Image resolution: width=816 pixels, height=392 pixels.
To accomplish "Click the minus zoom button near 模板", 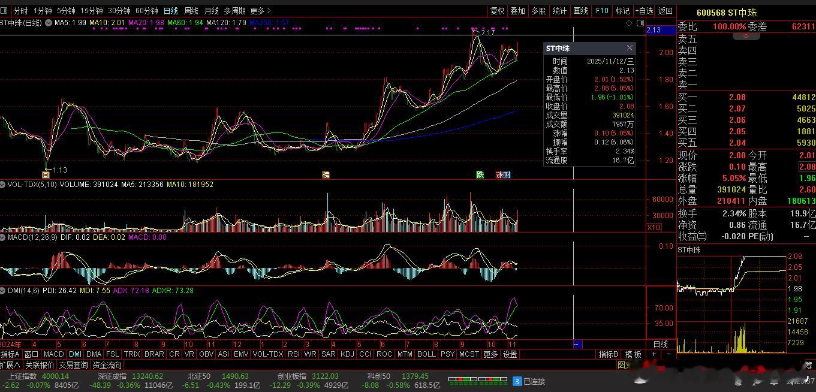I will (669, 354).
